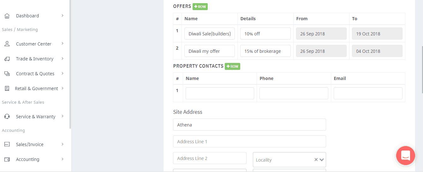Click the Dashboard home icon

[x=7, y=16]
